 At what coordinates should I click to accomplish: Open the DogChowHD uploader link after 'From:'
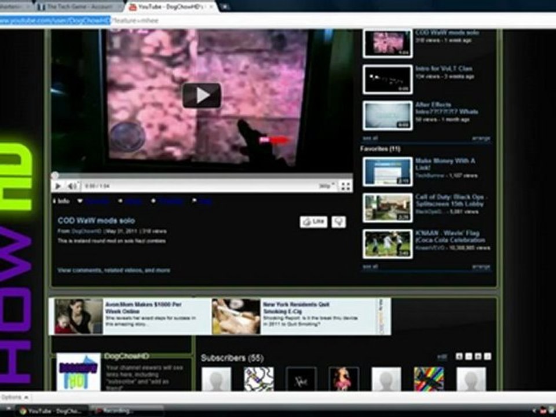point(86,231)
